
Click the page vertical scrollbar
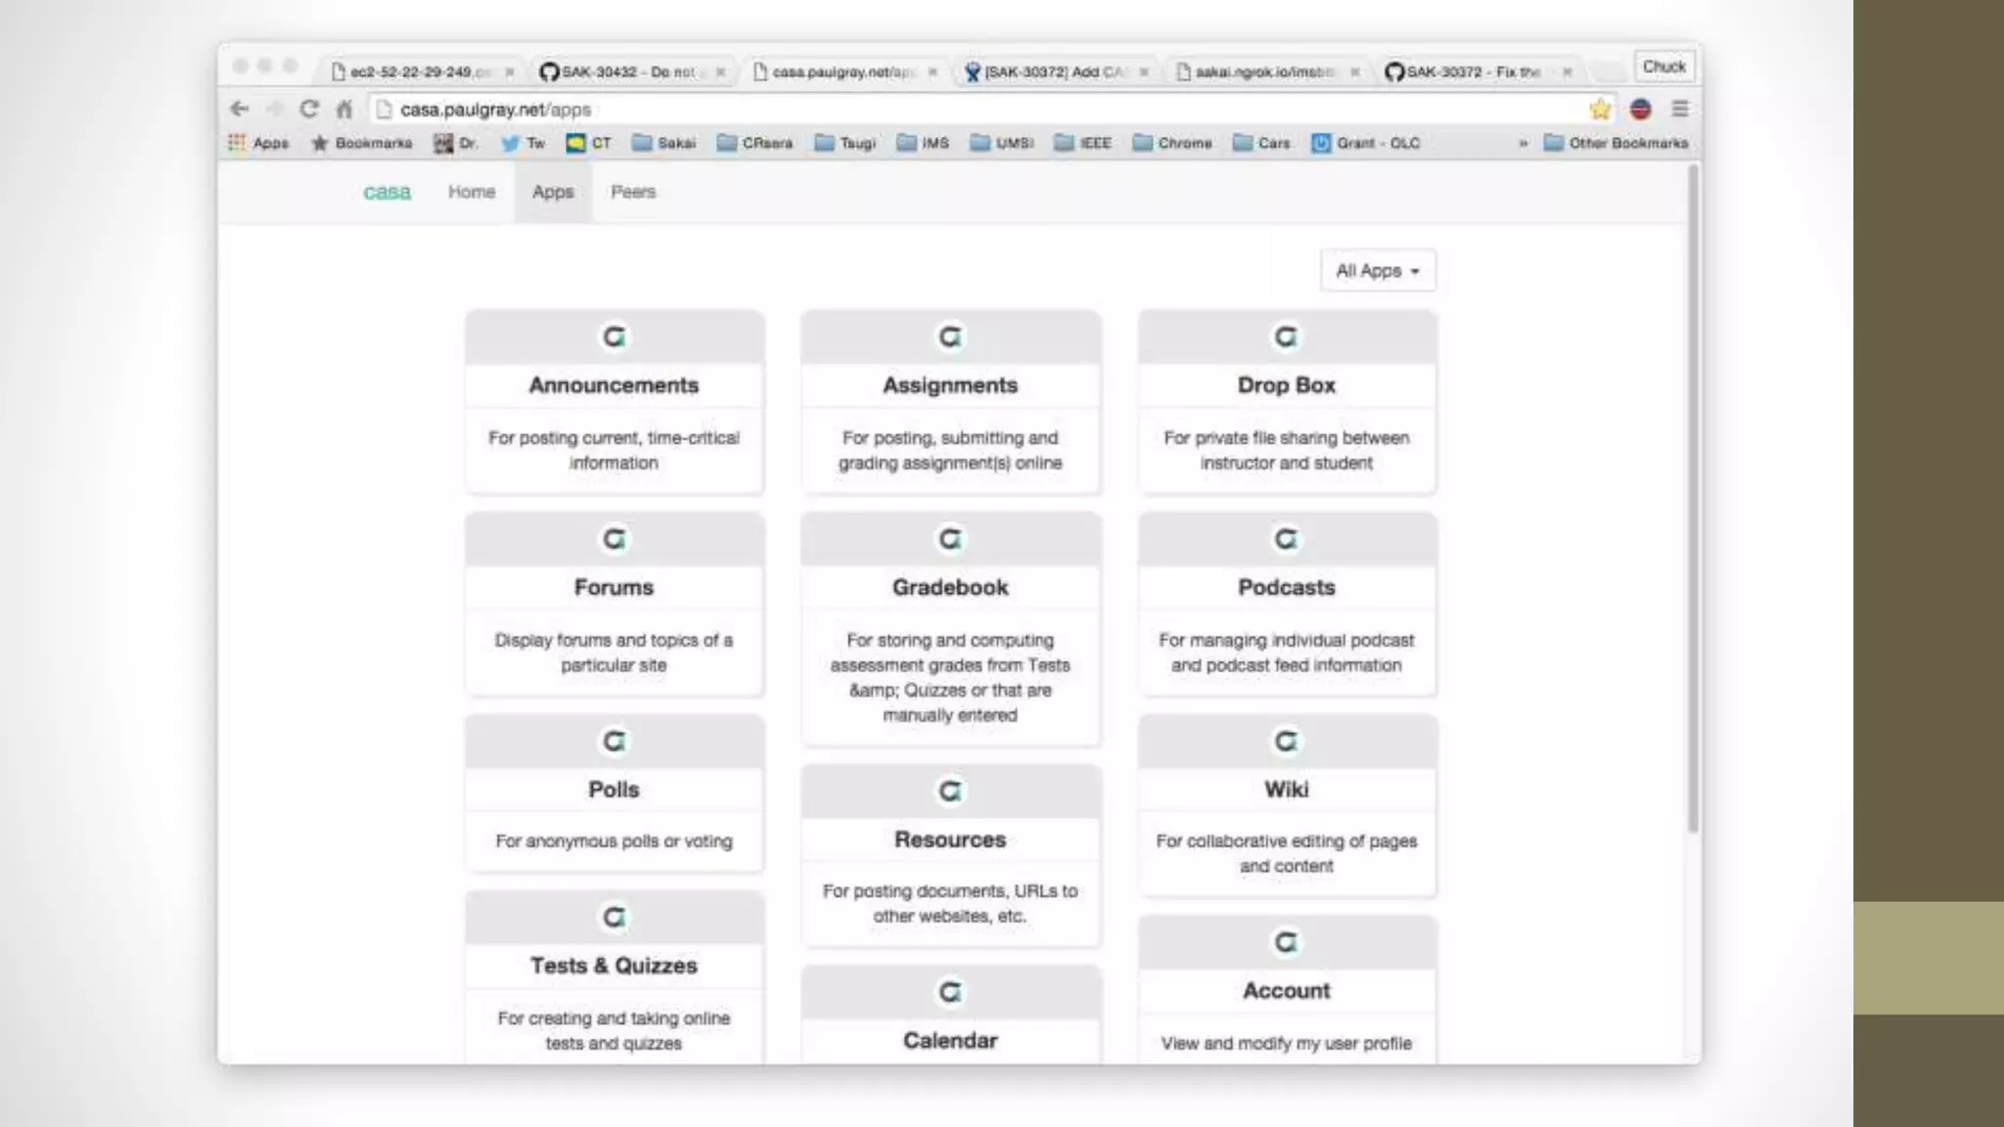1693,499
